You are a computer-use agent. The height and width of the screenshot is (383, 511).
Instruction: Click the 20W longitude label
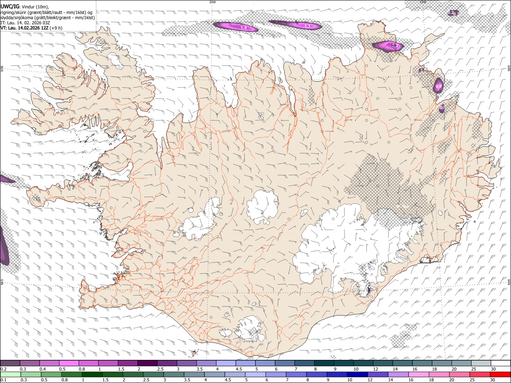pos(212,2)
